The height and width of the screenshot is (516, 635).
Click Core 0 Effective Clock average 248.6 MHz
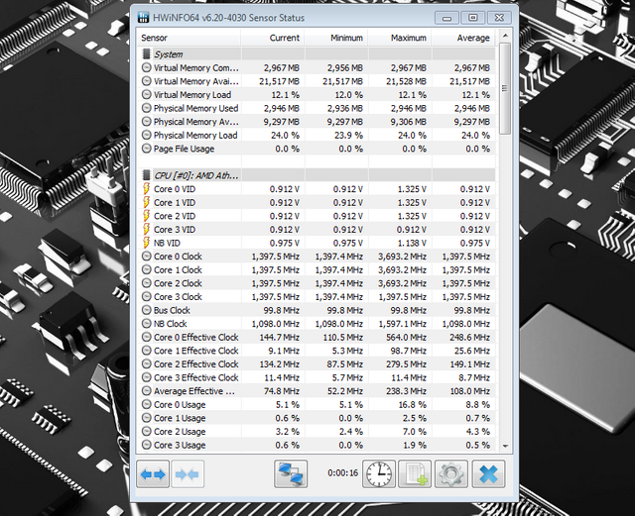click(469, 338)
